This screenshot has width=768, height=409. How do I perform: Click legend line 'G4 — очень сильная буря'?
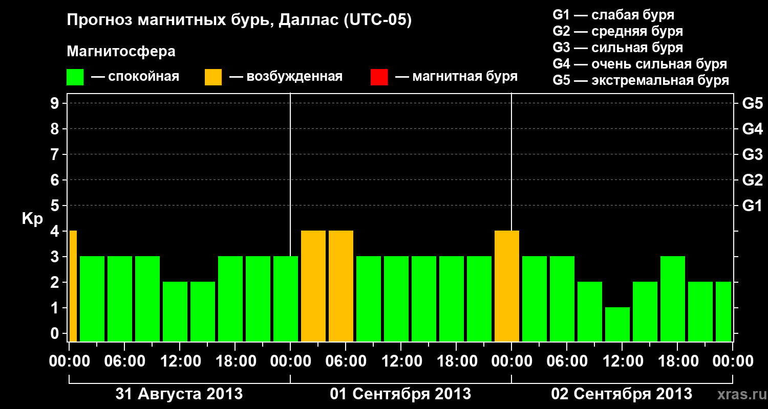click(639, 64)
